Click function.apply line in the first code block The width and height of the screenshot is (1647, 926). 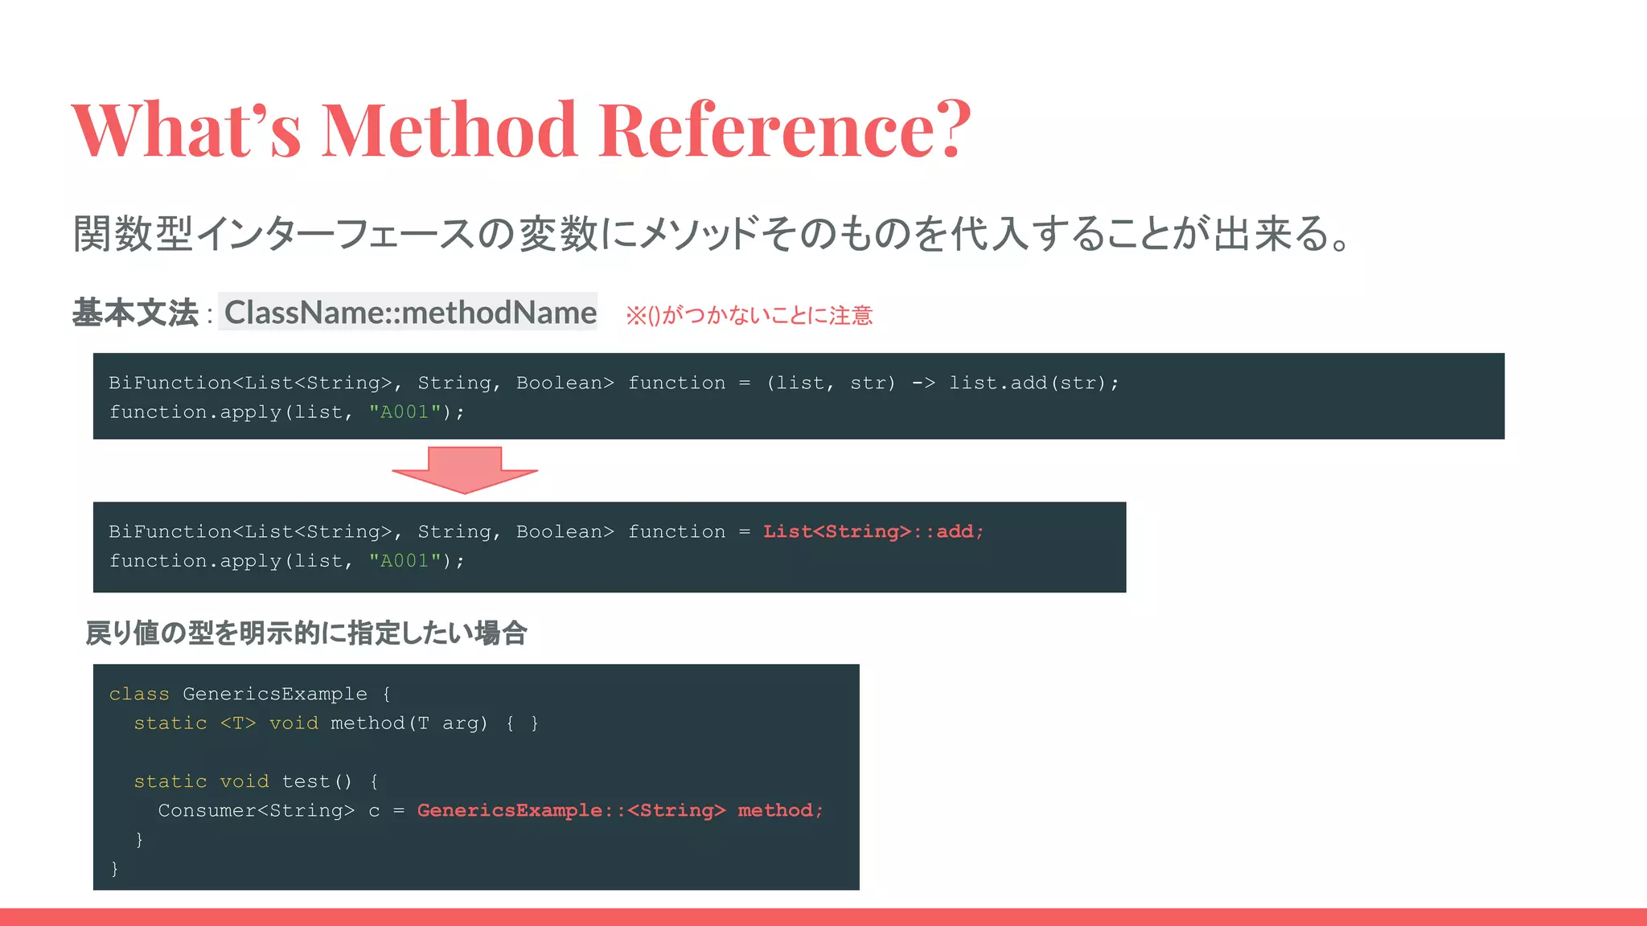point(286,412)
